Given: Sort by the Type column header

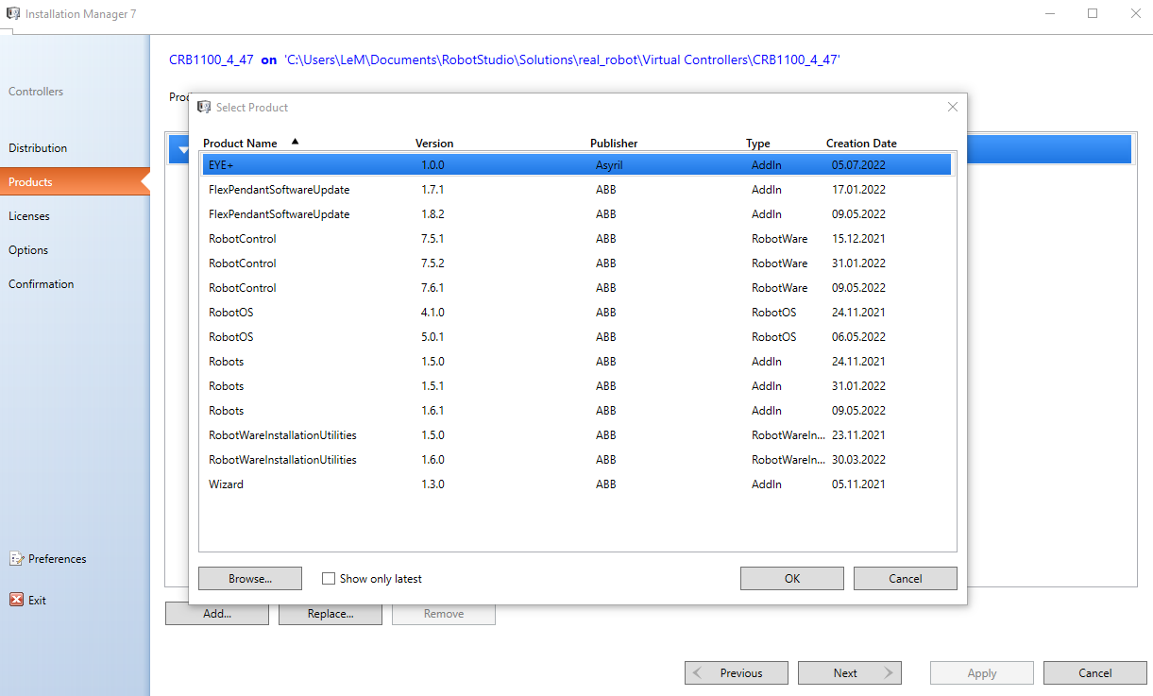Looking at the screenshot, I should click(758, 144).
